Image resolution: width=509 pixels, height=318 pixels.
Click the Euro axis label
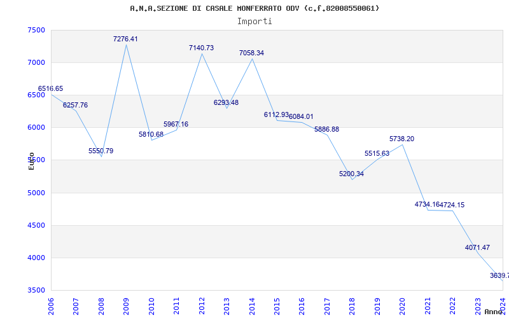click(31, 162)
